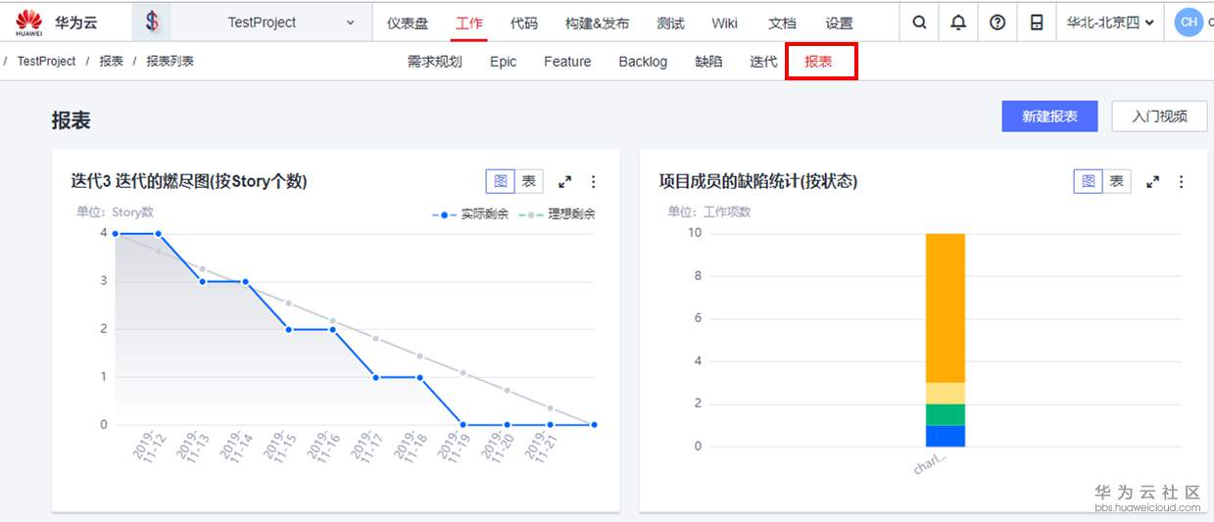Screen dimensions: 1214x522
Task: Expand the 华北-北京四 region selector
Action: click(x=1110, y=23)
